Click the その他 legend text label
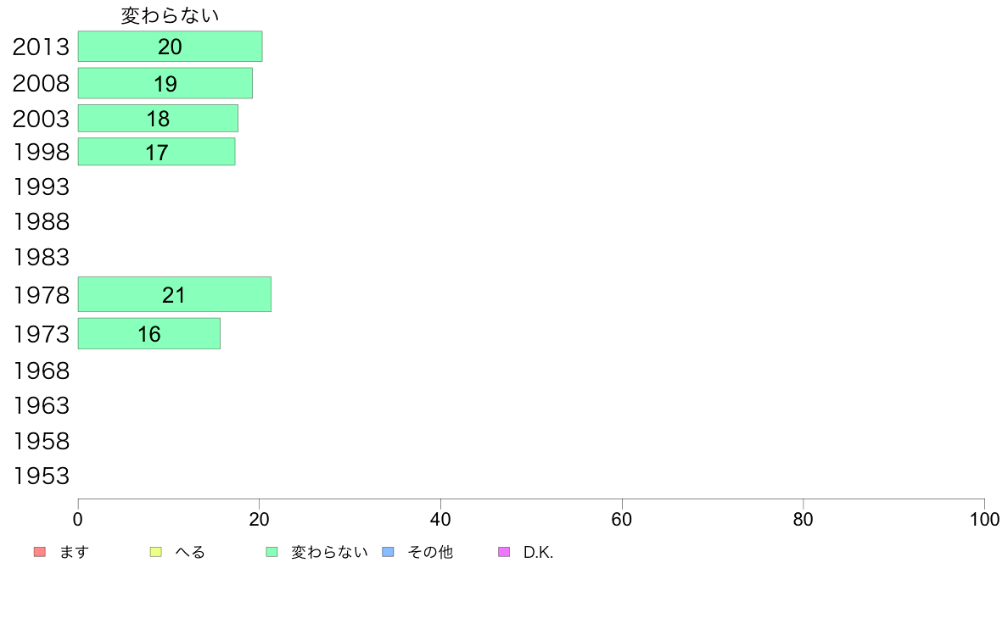1008x624 pixels. tap(430, 552)
